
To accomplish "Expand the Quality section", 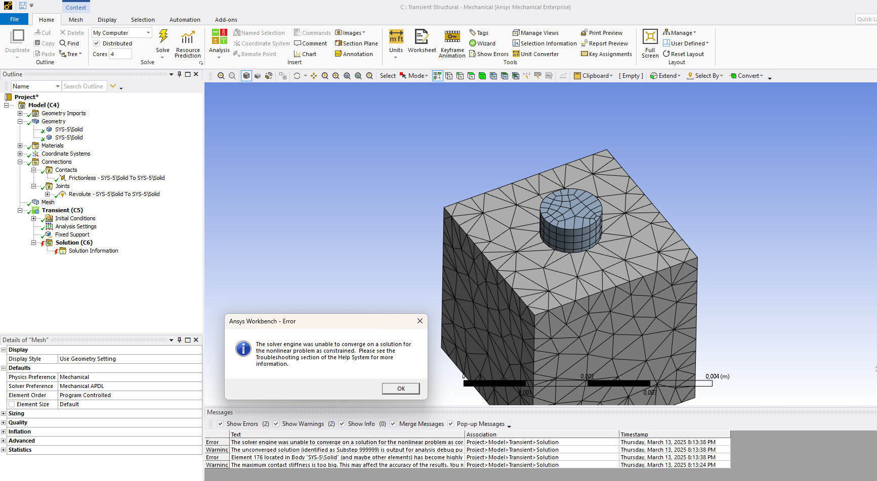I will click(4, 422).
